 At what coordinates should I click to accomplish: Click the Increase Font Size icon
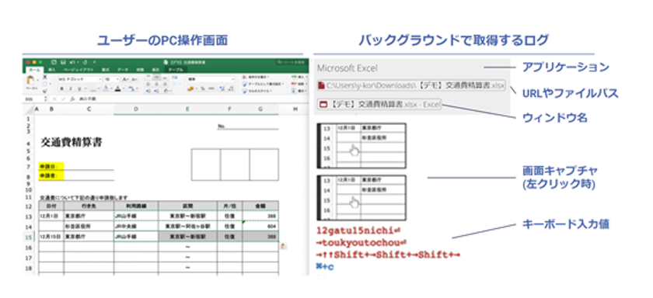124,78
